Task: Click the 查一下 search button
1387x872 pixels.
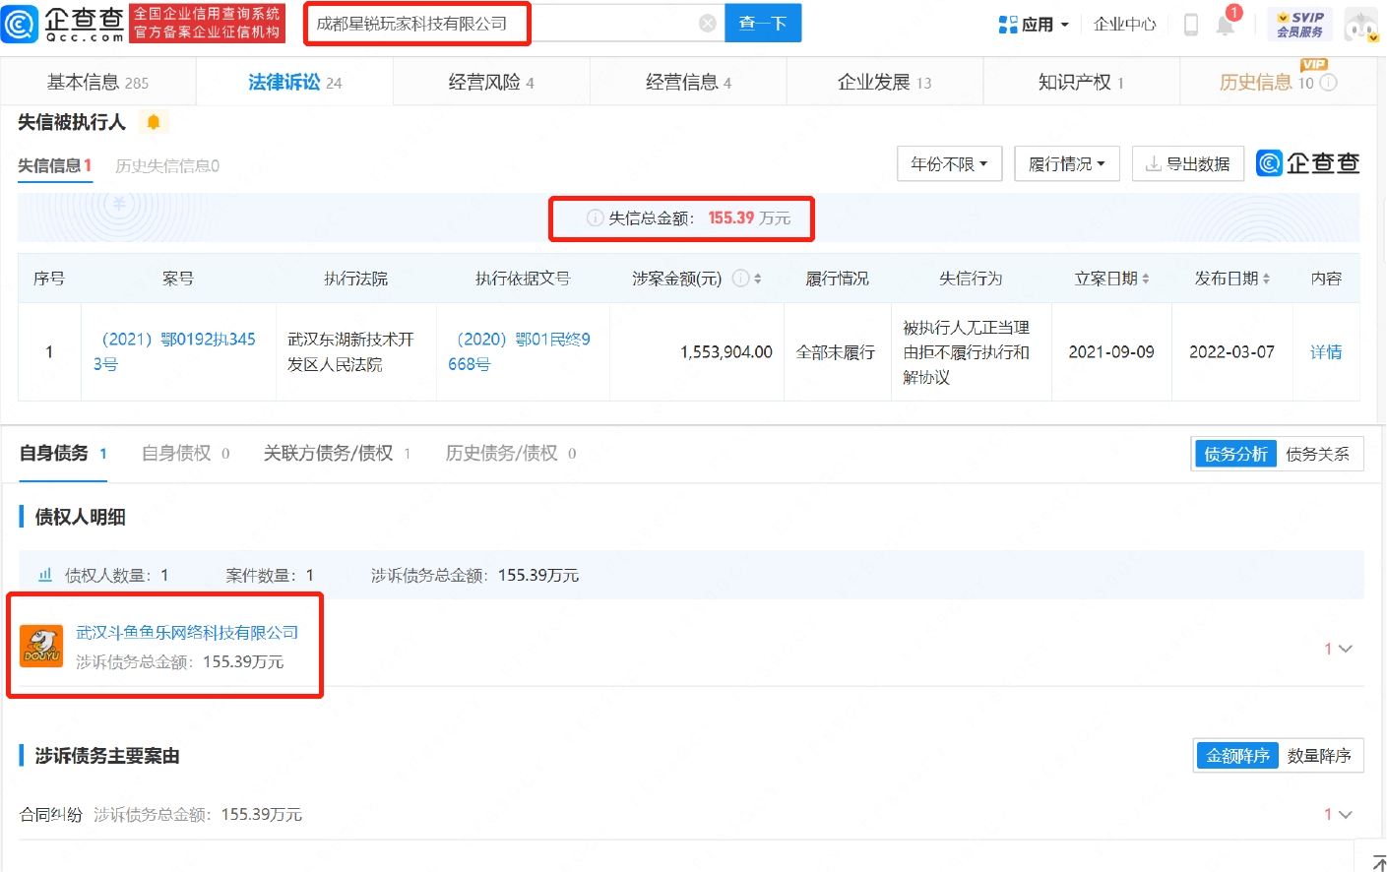Action: (763, 23)
